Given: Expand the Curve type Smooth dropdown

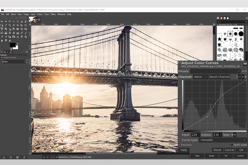Looking at the screenshot, I should pos(223,140).
